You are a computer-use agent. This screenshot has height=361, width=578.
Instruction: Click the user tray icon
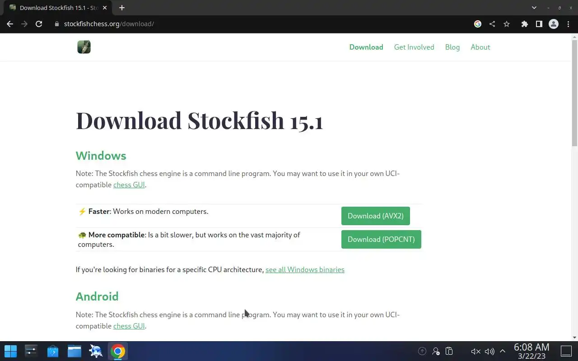436,351
